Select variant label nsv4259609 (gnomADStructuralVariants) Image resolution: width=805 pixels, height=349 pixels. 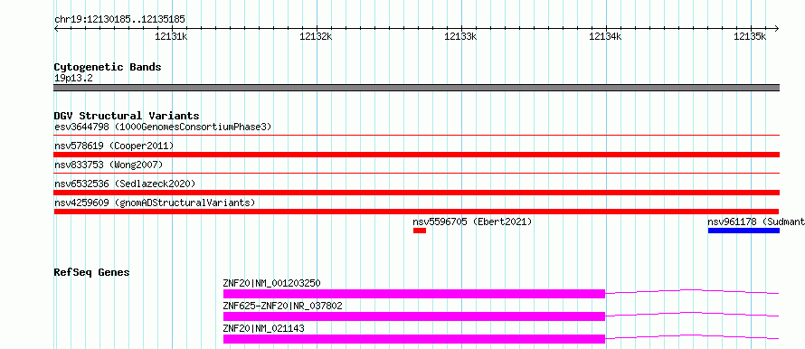(x=155, y=203)
